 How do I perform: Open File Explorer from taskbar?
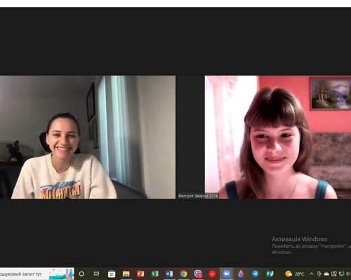coord(126,274)
